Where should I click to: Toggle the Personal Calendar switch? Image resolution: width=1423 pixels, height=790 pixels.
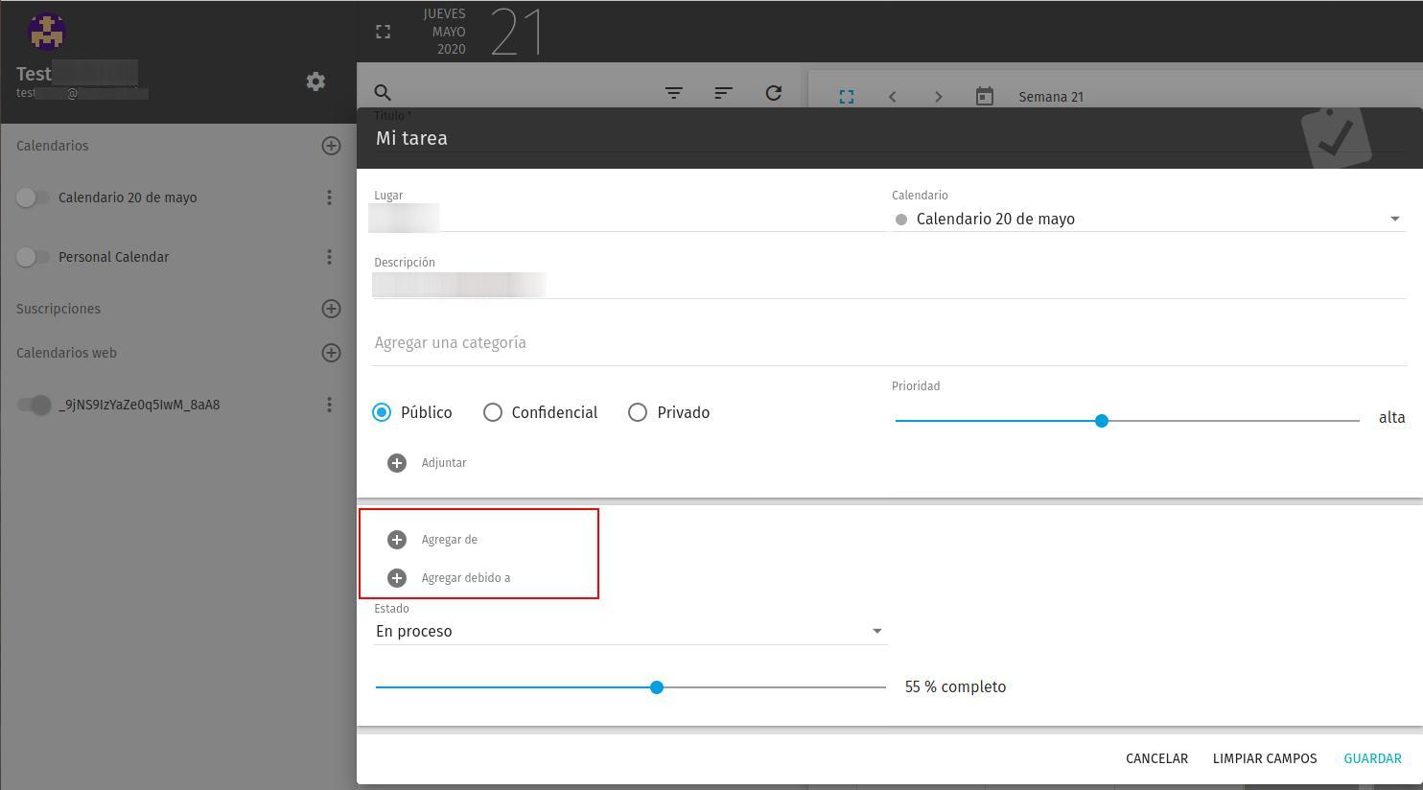pyautogui.click(x=33, y=257)
